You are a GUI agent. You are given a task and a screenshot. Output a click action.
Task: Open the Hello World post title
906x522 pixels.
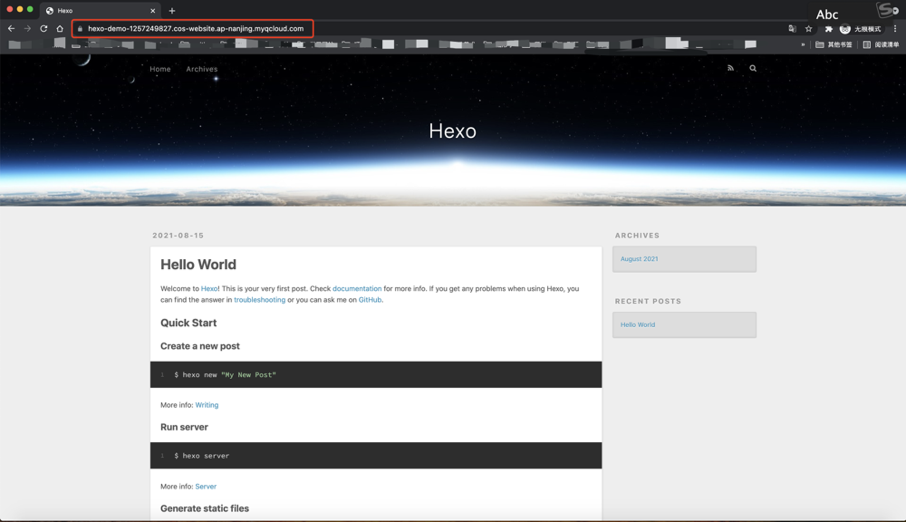198,264
